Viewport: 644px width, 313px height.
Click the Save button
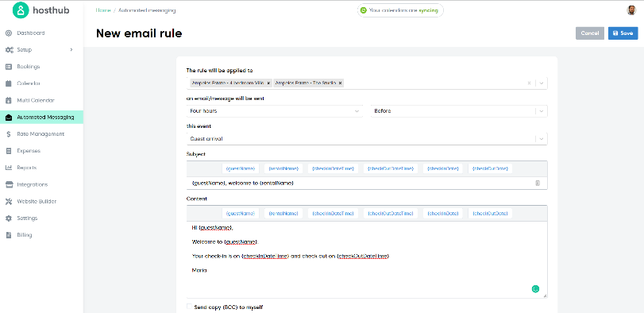623,33
